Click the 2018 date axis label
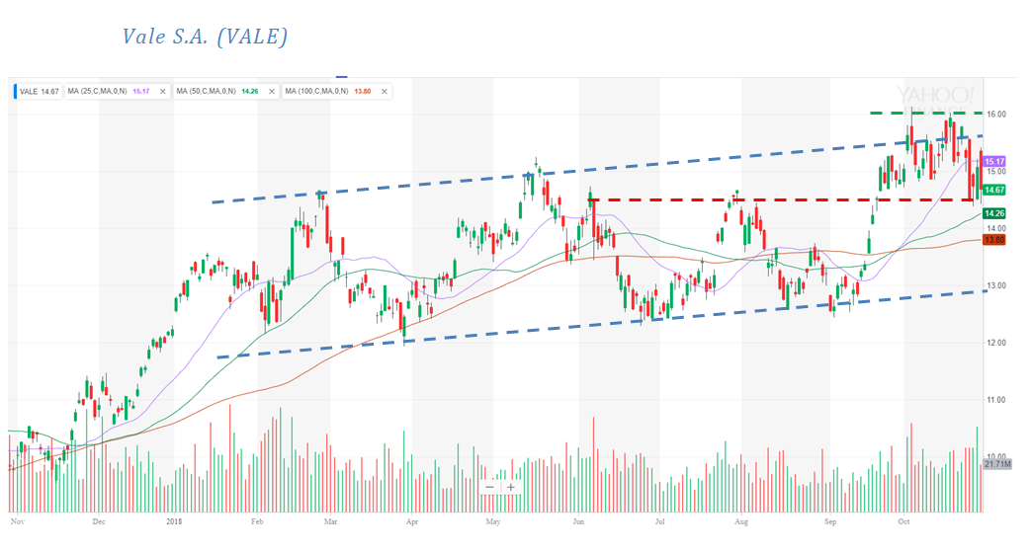 click(x=174, y=521)
